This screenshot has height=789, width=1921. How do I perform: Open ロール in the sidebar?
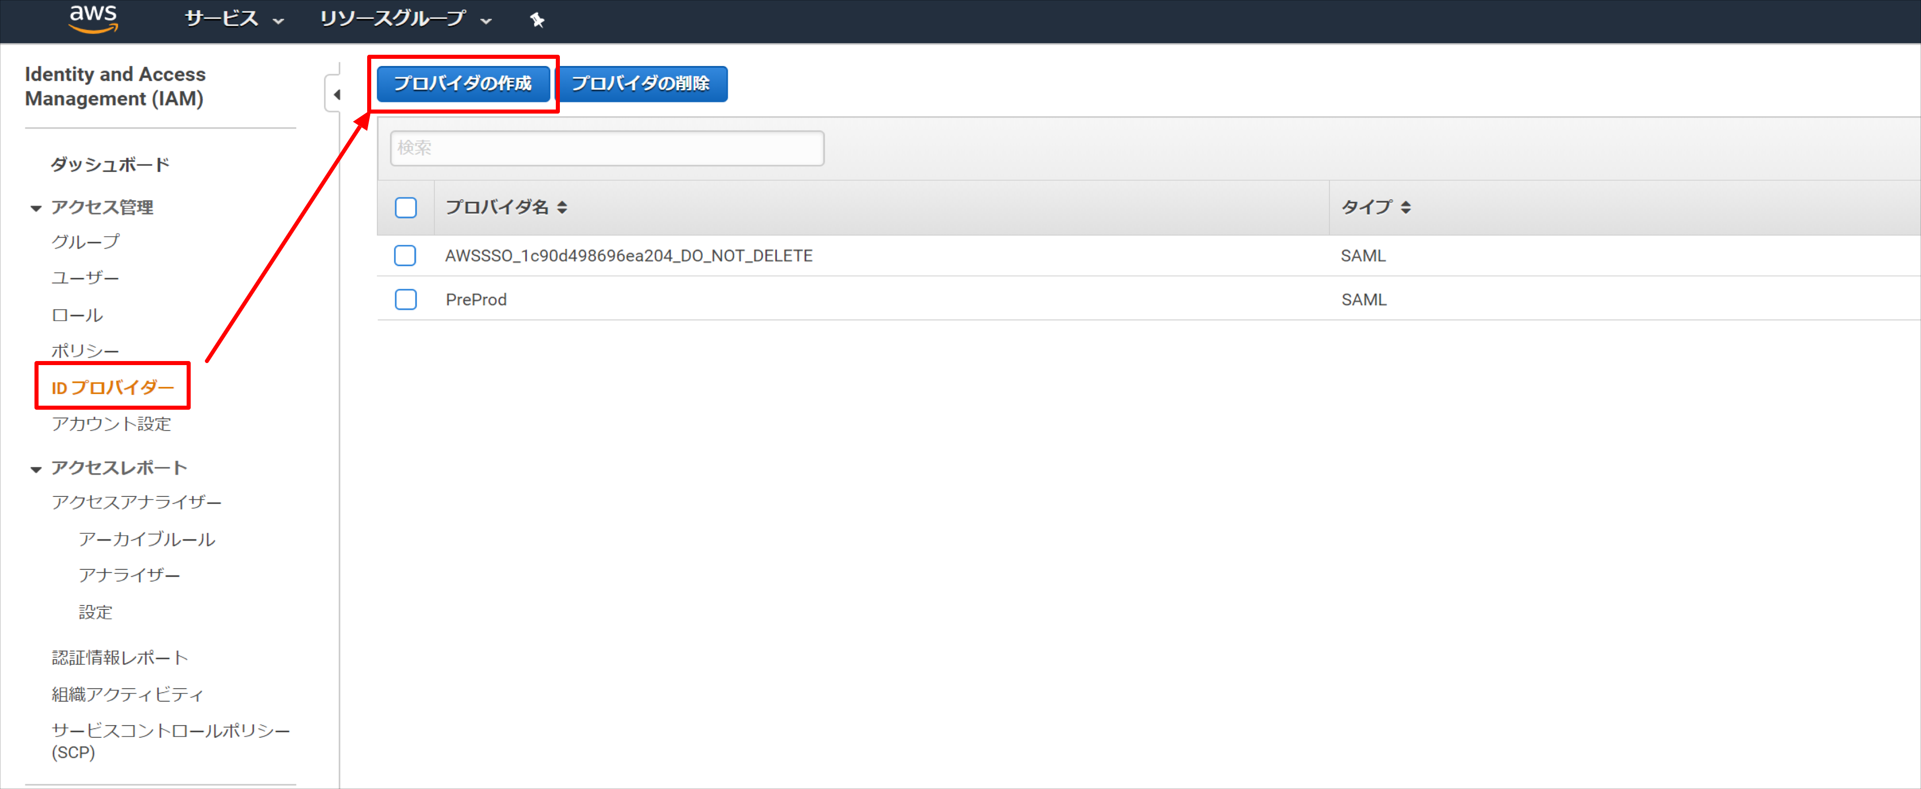77,315
